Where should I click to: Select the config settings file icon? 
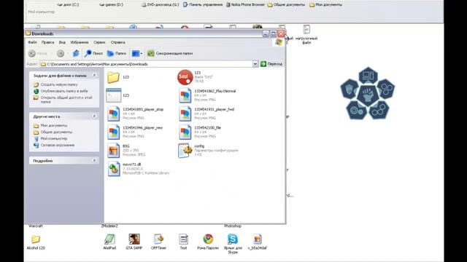click(x=185, y=151)
